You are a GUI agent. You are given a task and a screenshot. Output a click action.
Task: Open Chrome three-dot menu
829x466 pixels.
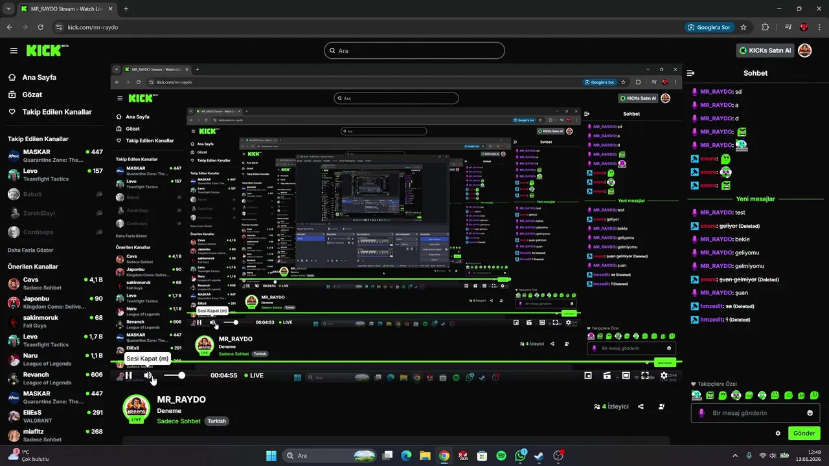tap(819, 27)
